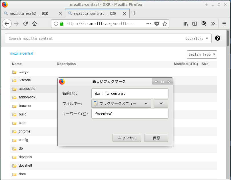Close the new bookmark dialog window
Image resolution: width=231 pixels, height=180 pixels.
169,82
